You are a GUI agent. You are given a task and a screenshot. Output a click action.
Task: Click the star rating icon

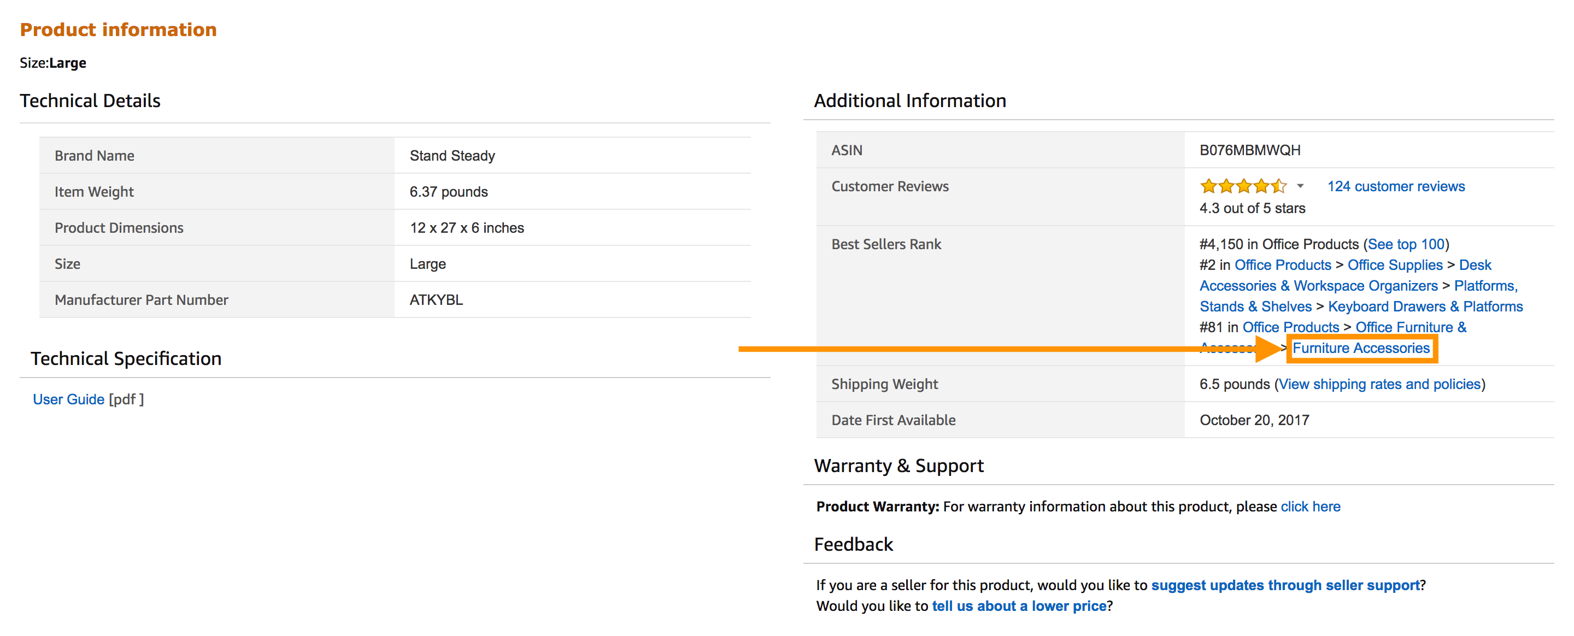tap(1243, 186)
